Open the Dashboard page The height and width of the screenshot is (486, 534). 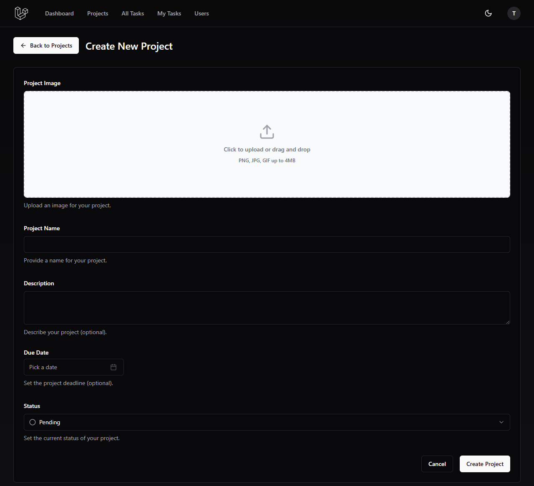point(59,13)
